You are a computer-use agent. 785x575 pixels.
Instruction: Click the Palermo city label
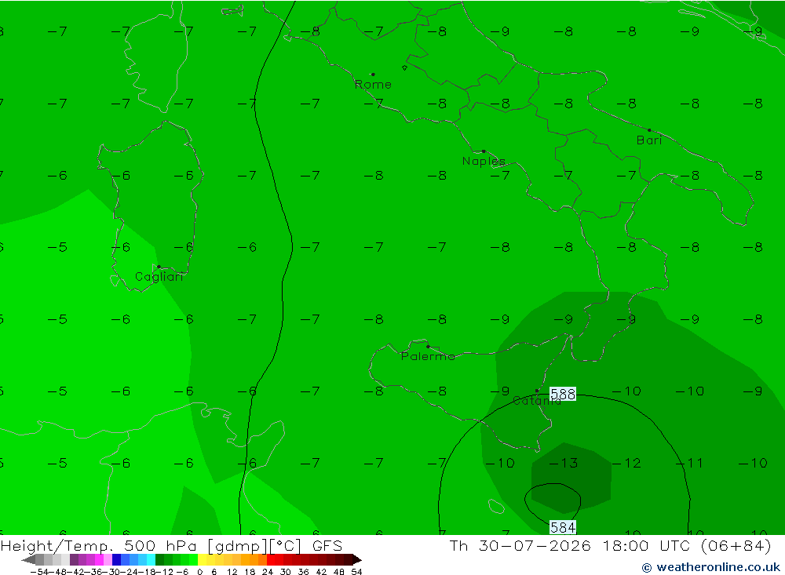(x=428, y=356)
